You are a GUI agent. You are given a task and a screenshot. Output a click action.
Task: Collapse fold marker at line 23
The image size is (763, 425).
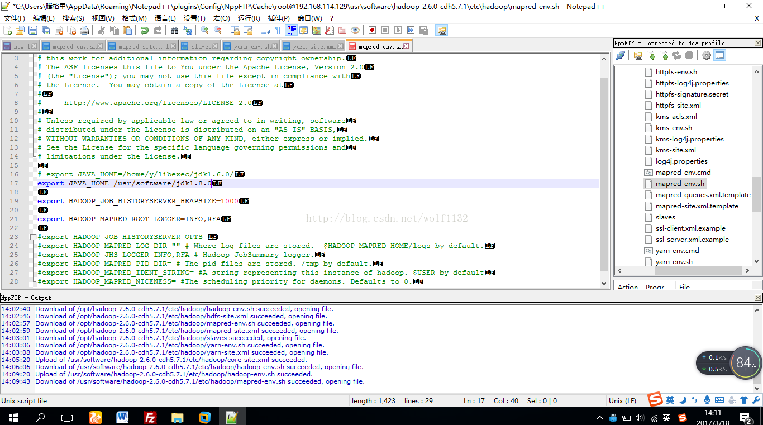[x=32, y=237]
